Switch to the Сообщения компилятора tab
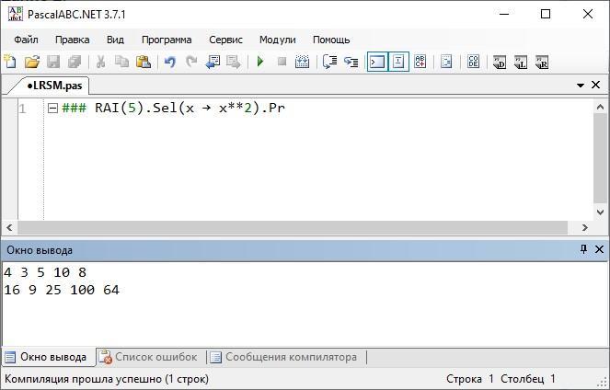This screenshot has width=610, height=390. click(284, 357)
